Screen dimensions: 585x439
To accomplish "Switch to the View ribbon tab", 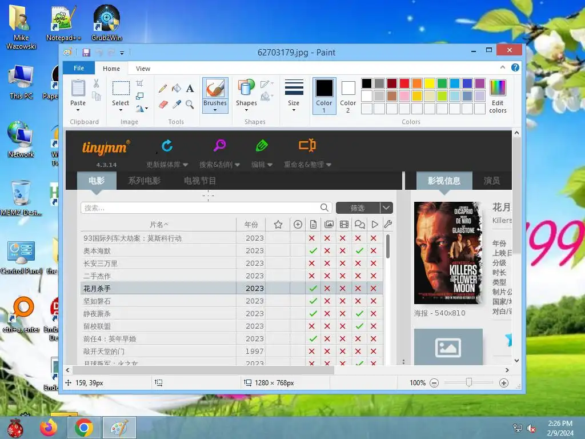I will (x=143, y=69).
